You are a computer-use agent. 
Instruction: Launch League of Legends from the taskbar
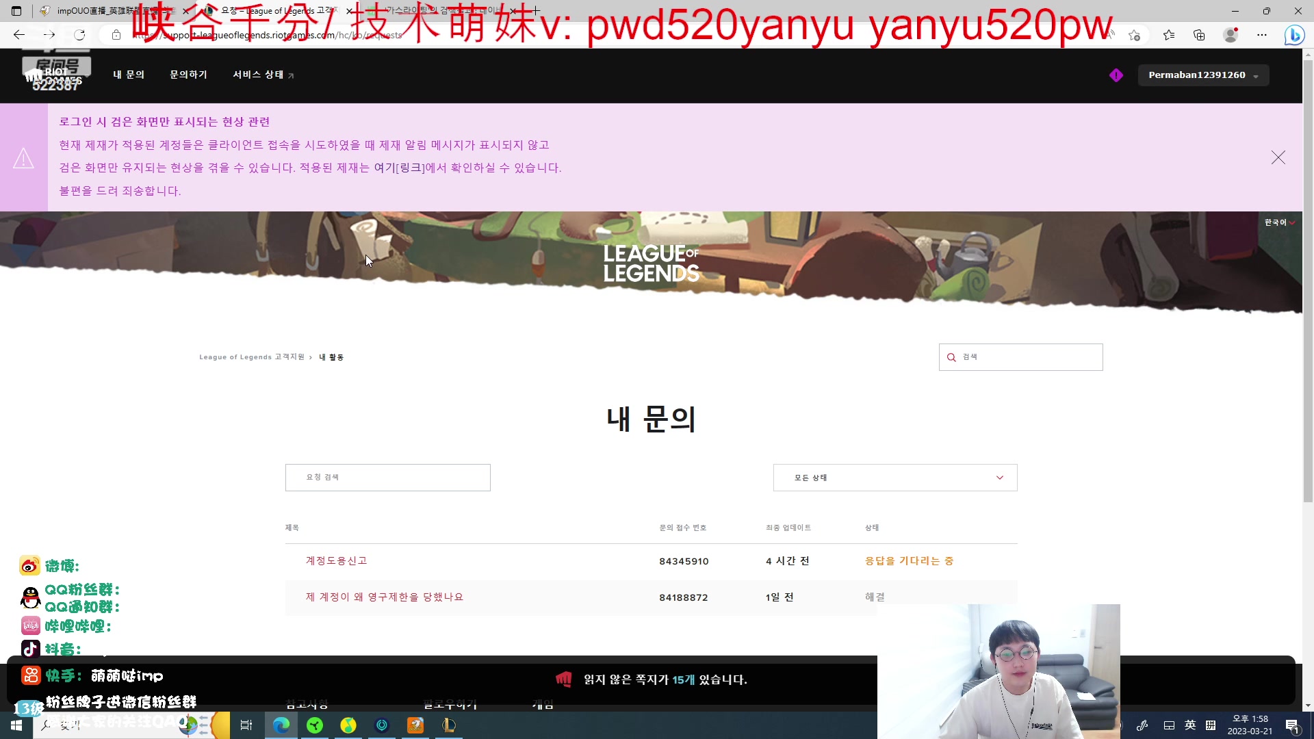(448, 725)
